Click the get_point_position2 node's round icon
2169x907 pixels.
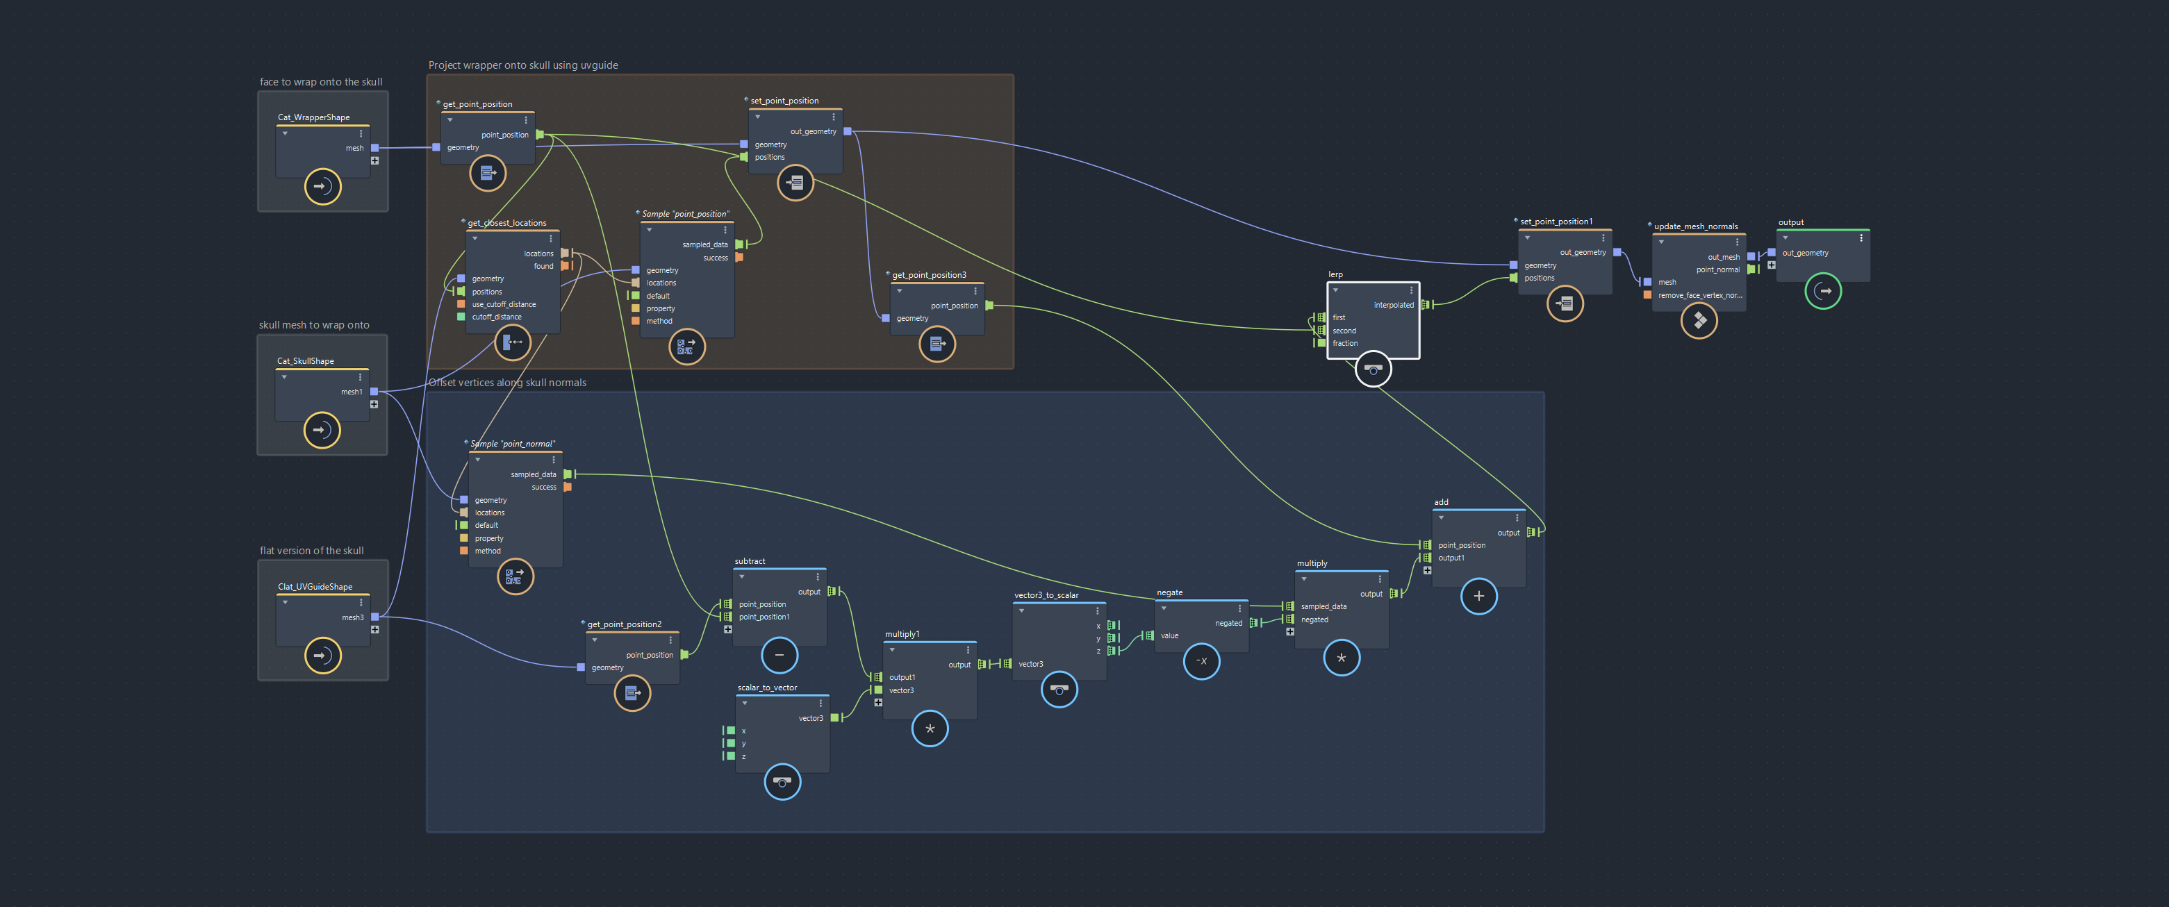632,693
